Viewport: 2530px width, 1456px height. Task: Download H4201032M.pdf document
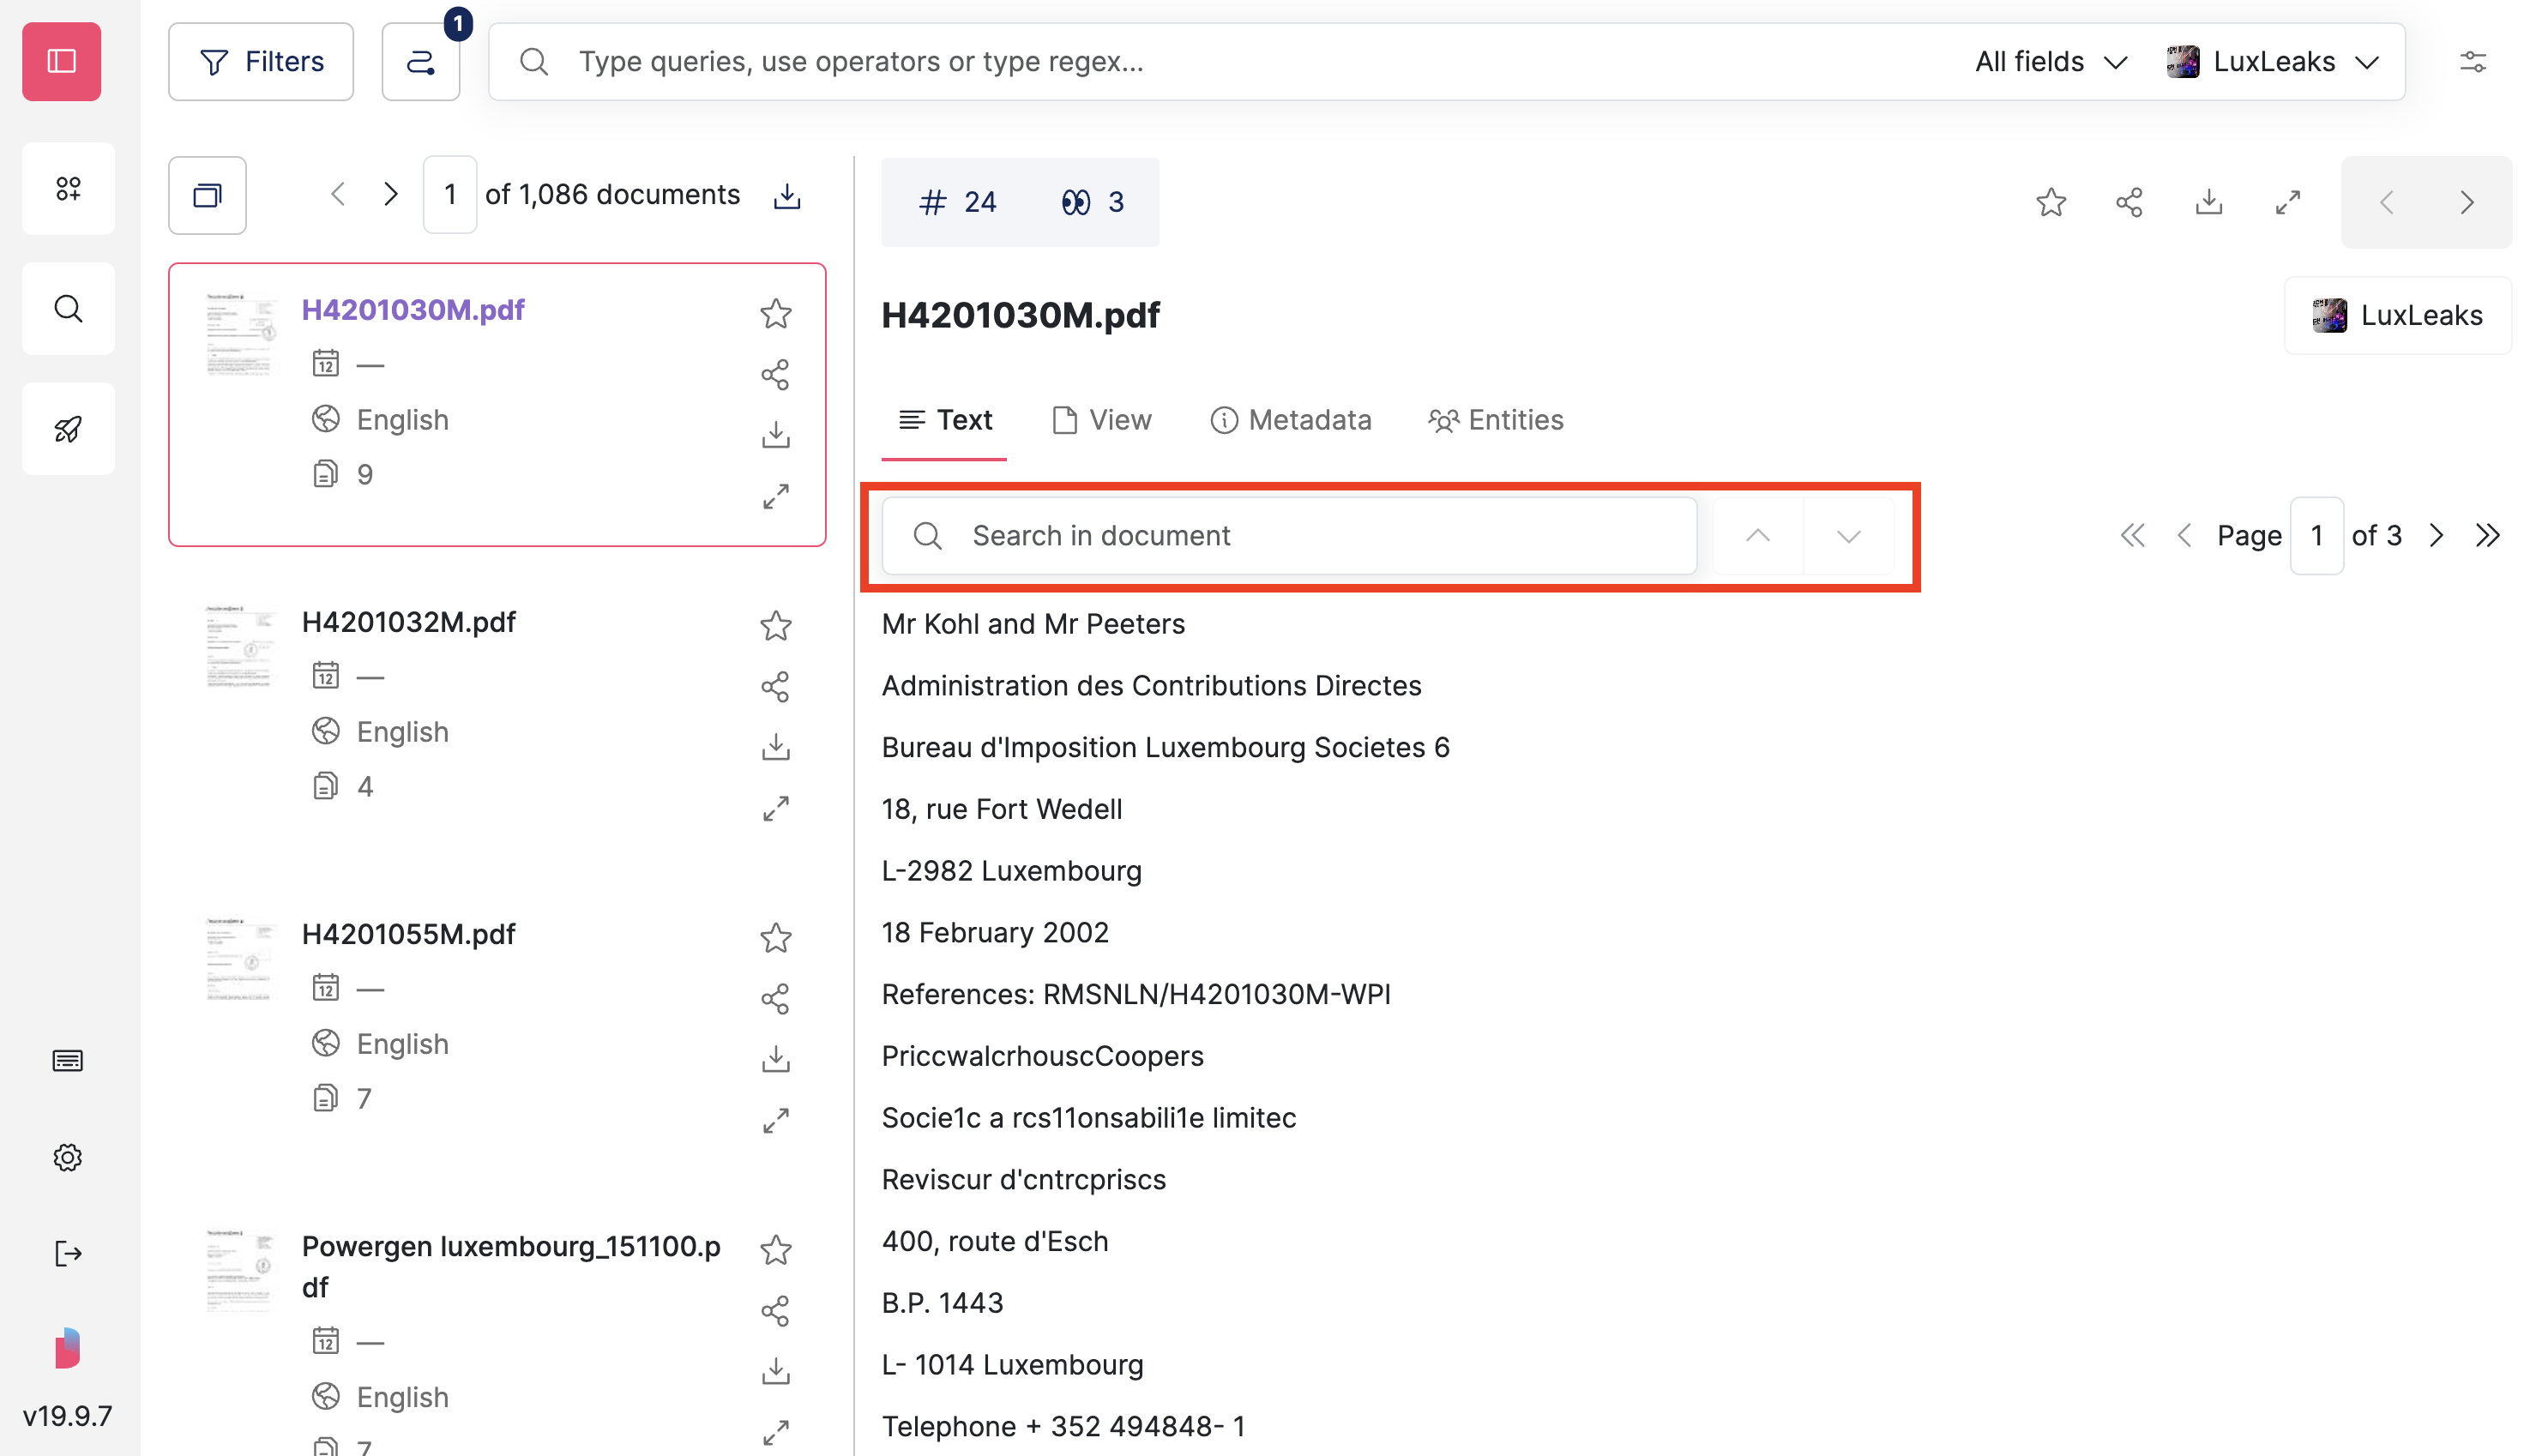coord(776,747)
